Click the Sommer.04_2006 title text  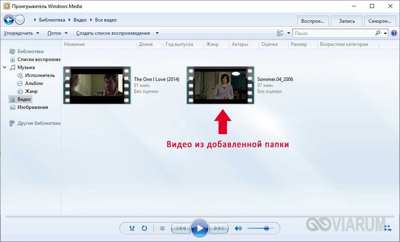pos(275,79)
